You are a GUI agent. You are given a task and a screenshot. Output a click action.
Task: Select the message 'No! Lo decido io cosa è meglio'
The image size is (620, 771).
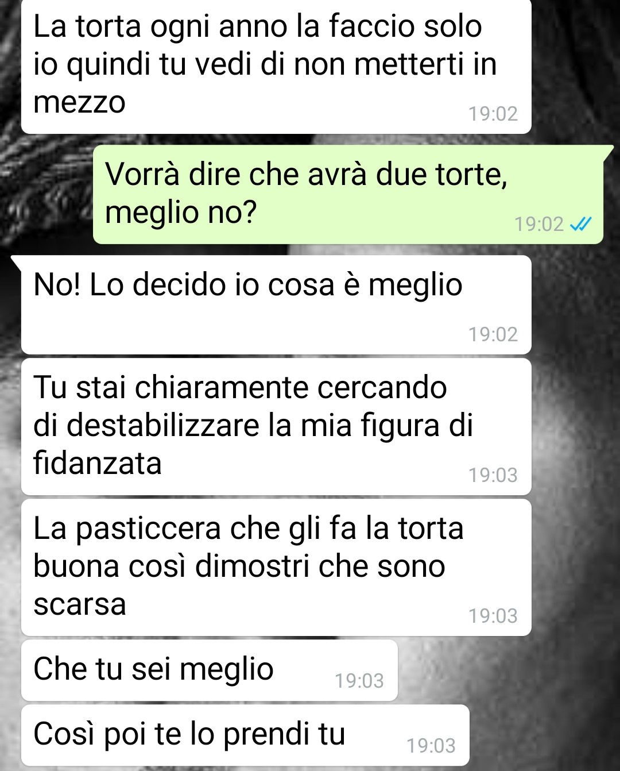pyautogui.click(x=276, y=304)
